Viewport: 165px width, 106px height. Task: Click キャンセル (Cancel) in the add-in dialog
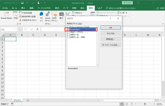click(111, 34)
